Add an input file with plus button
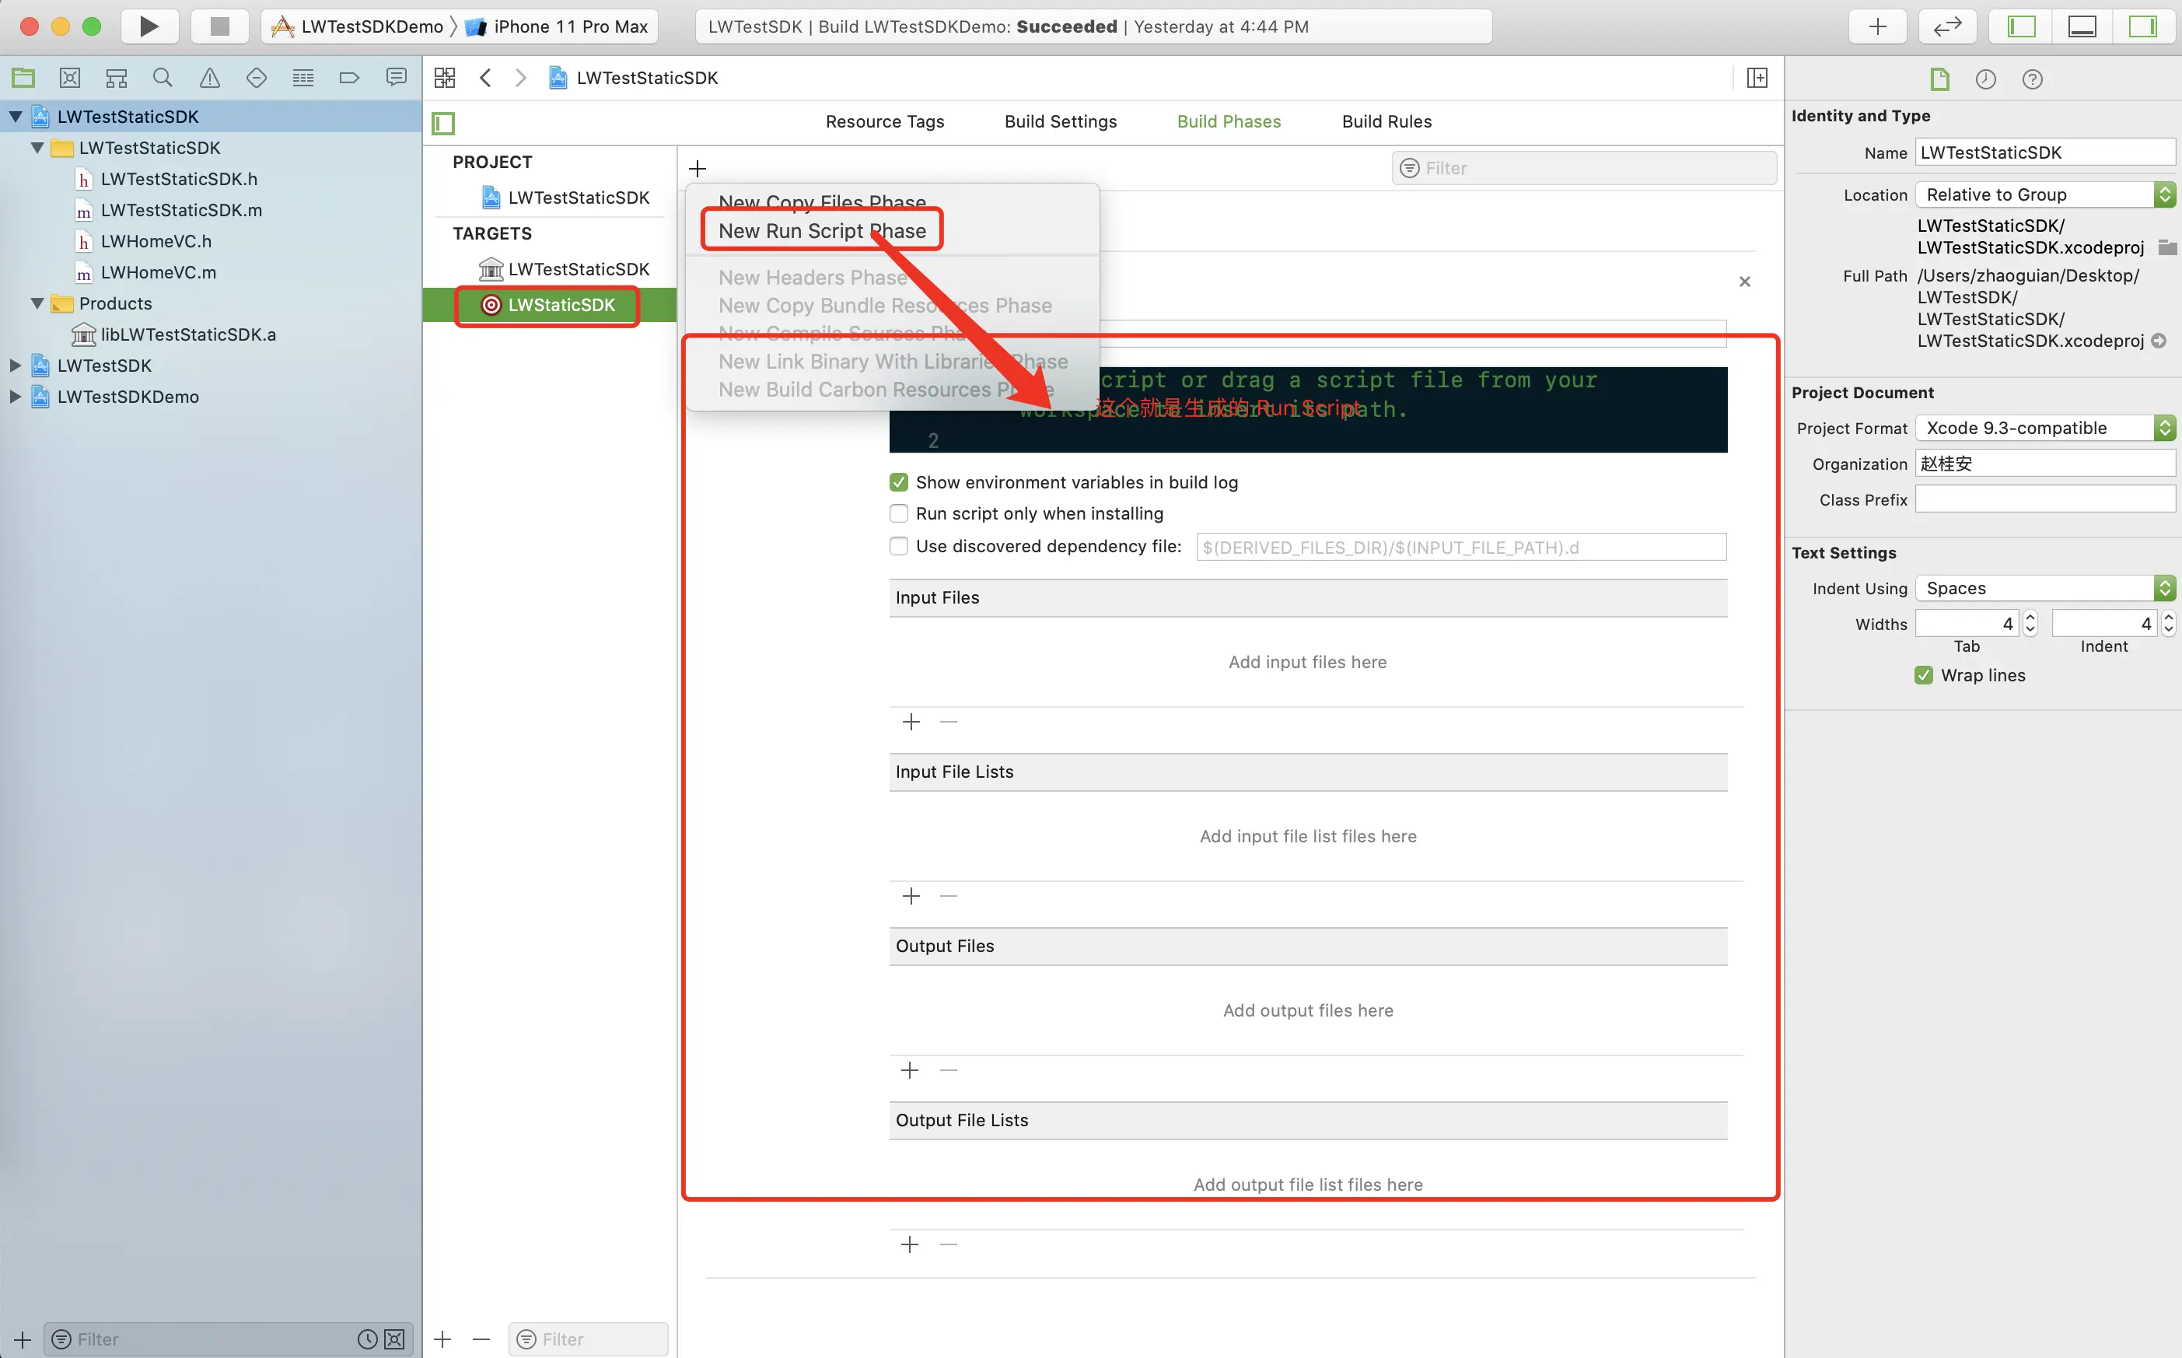 coord(911,722)
